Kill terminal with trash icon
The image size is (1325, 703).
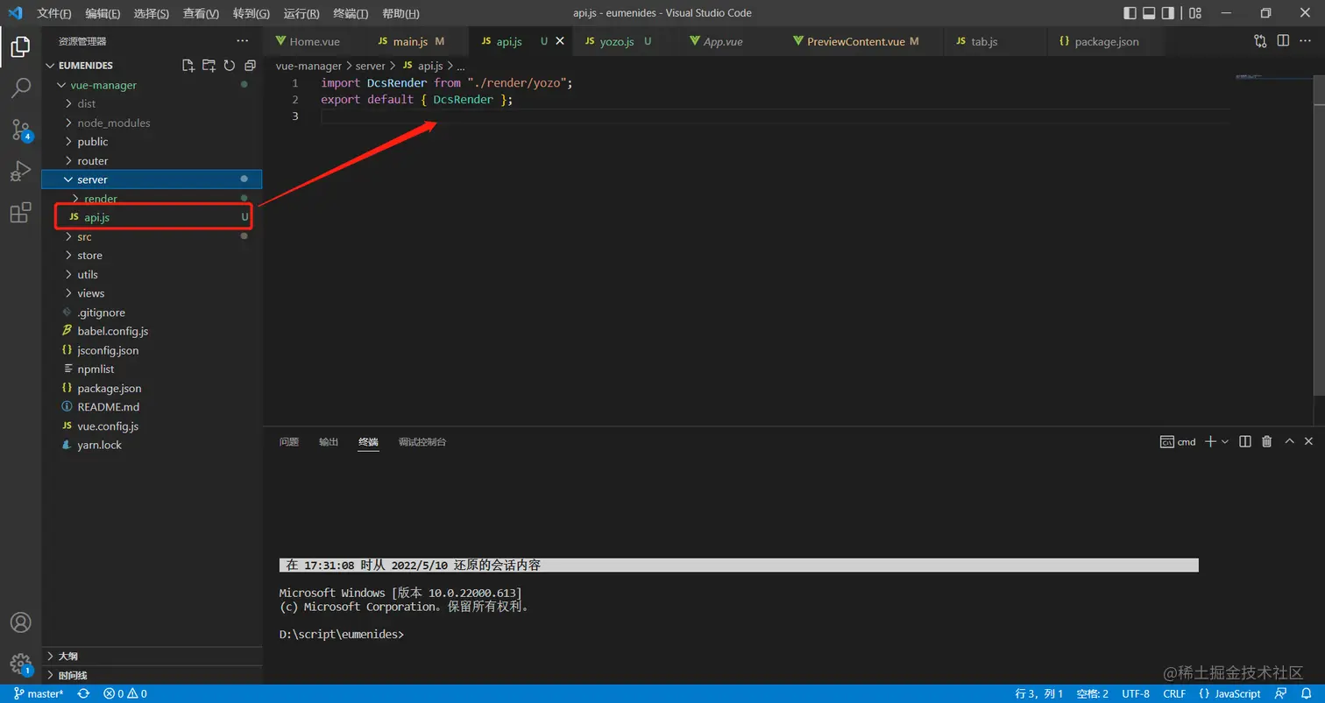coord(1266,442)
